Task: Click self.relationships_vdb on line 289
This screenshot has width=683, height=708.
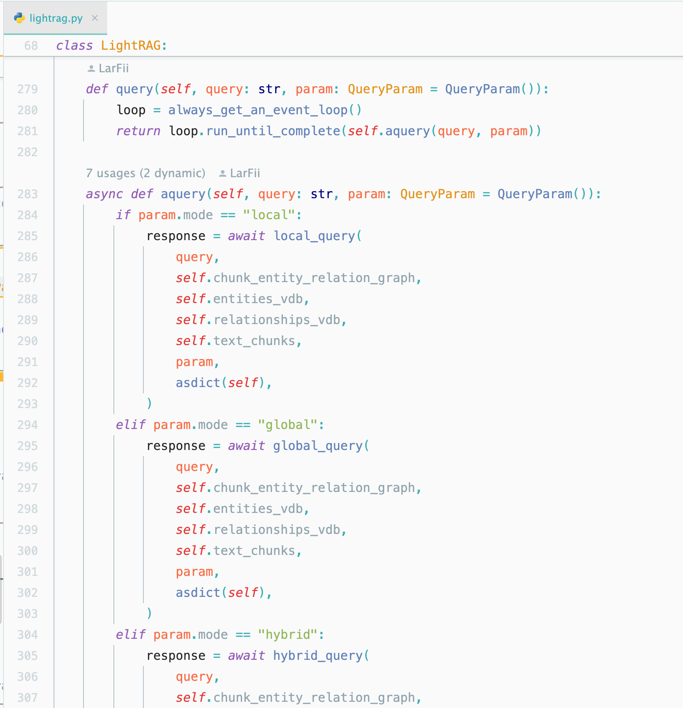Action: click(258, 320)
